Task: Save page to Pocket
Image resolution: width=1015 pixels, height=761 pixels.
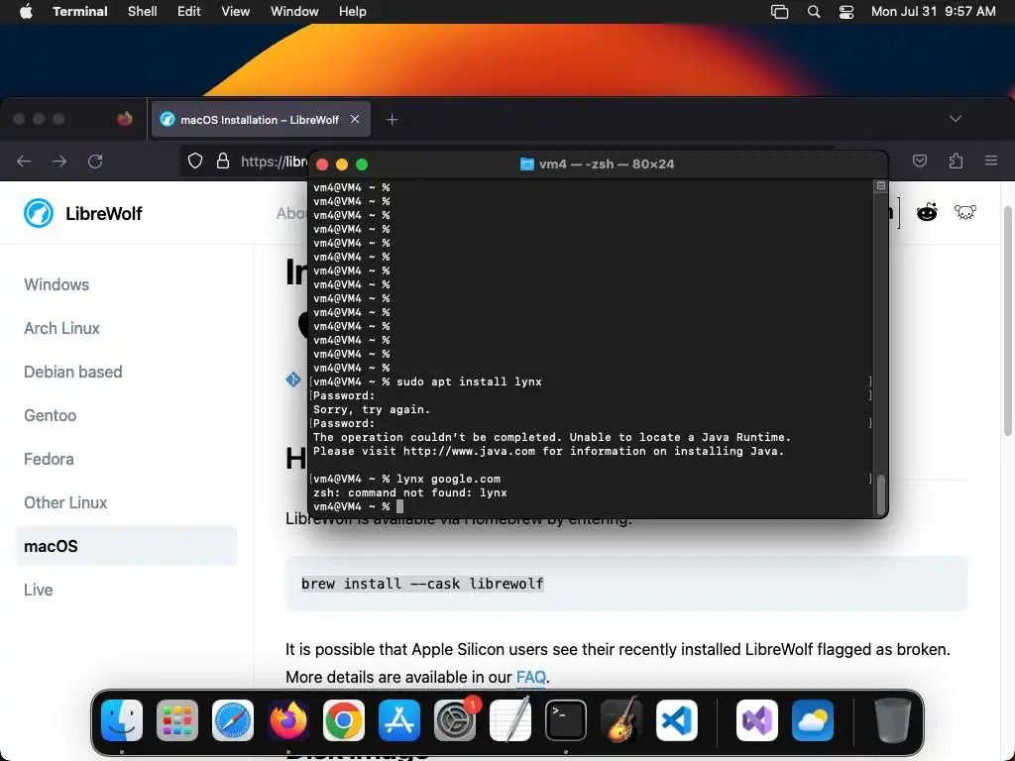Action: tap(919, 162)
